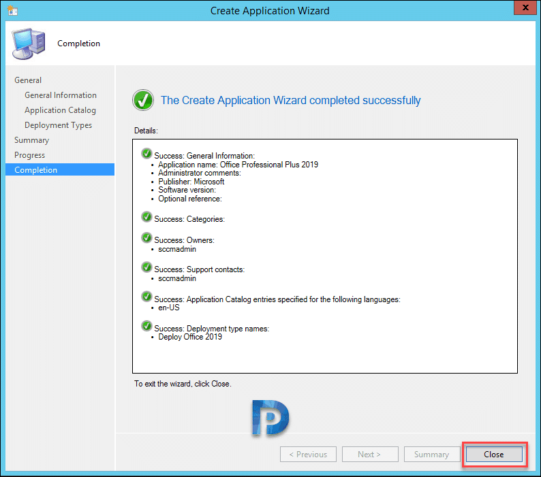Select the Progress step in the sidebar
This screenshot has height=477, width=541.
pos(30,155)
